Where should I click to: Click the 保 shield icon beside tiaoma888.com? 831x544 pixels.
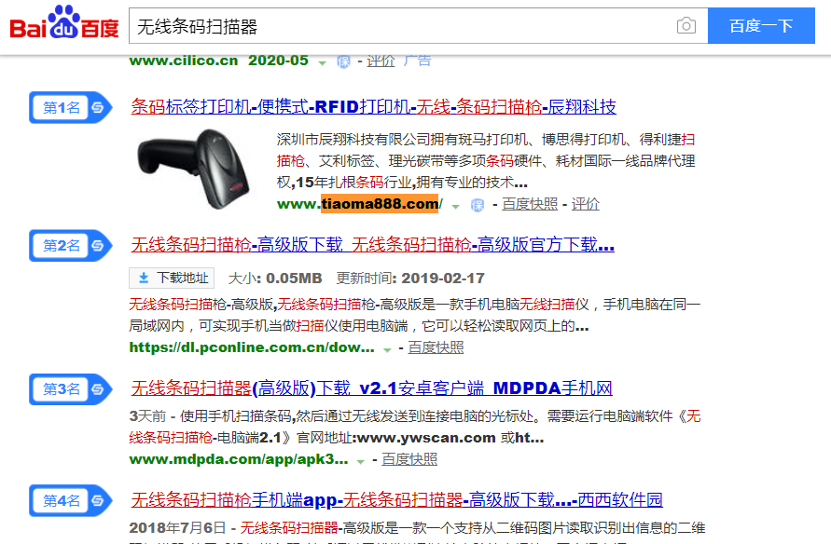[x=478, y=205]
